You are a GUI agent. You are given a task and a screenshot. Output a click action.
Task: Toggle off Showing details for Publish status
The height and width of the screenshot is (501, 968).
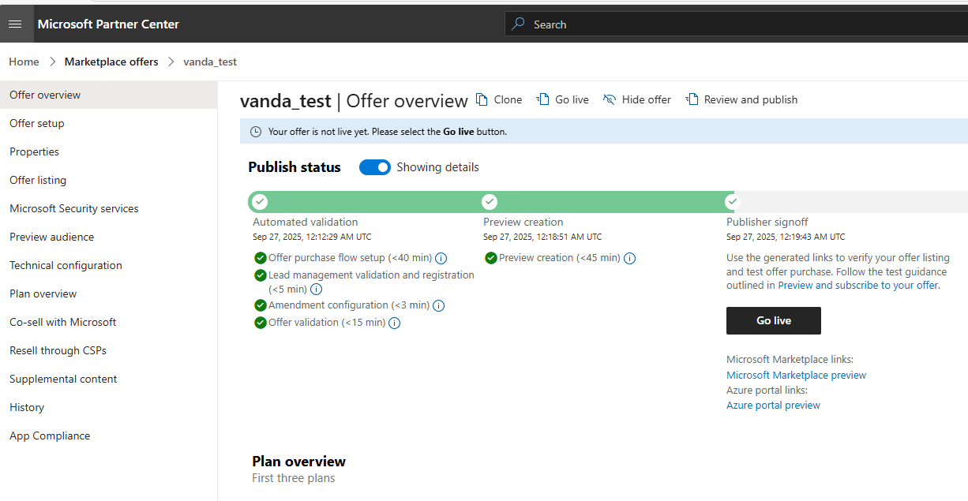click(374, 167)
